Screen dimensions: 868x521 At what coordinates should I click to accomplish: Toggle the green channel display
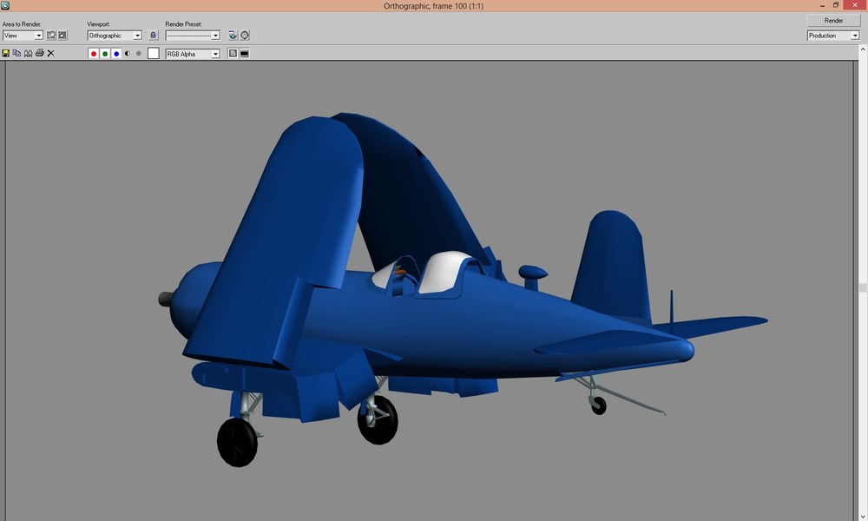(105, 54)
